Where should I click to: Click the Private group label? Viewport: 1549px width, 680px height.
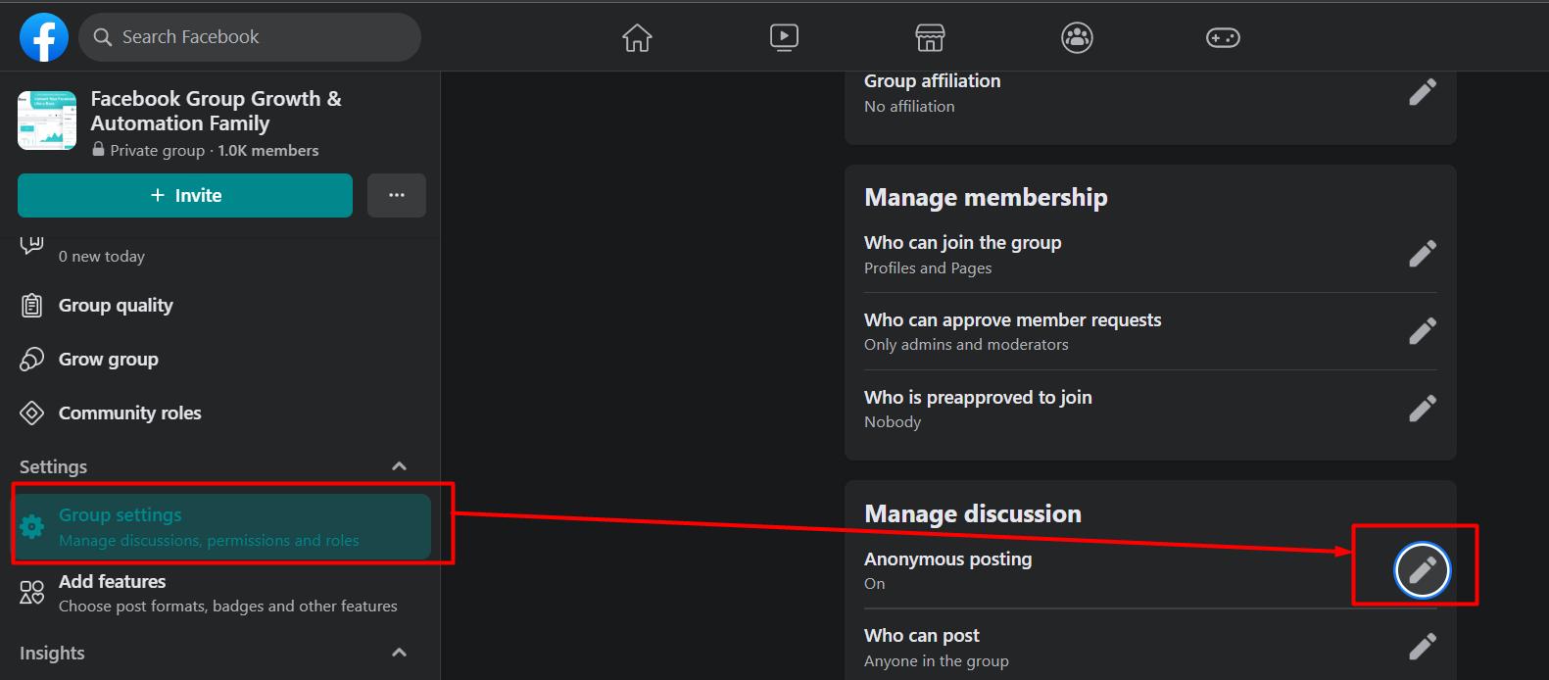click(157, 150)
